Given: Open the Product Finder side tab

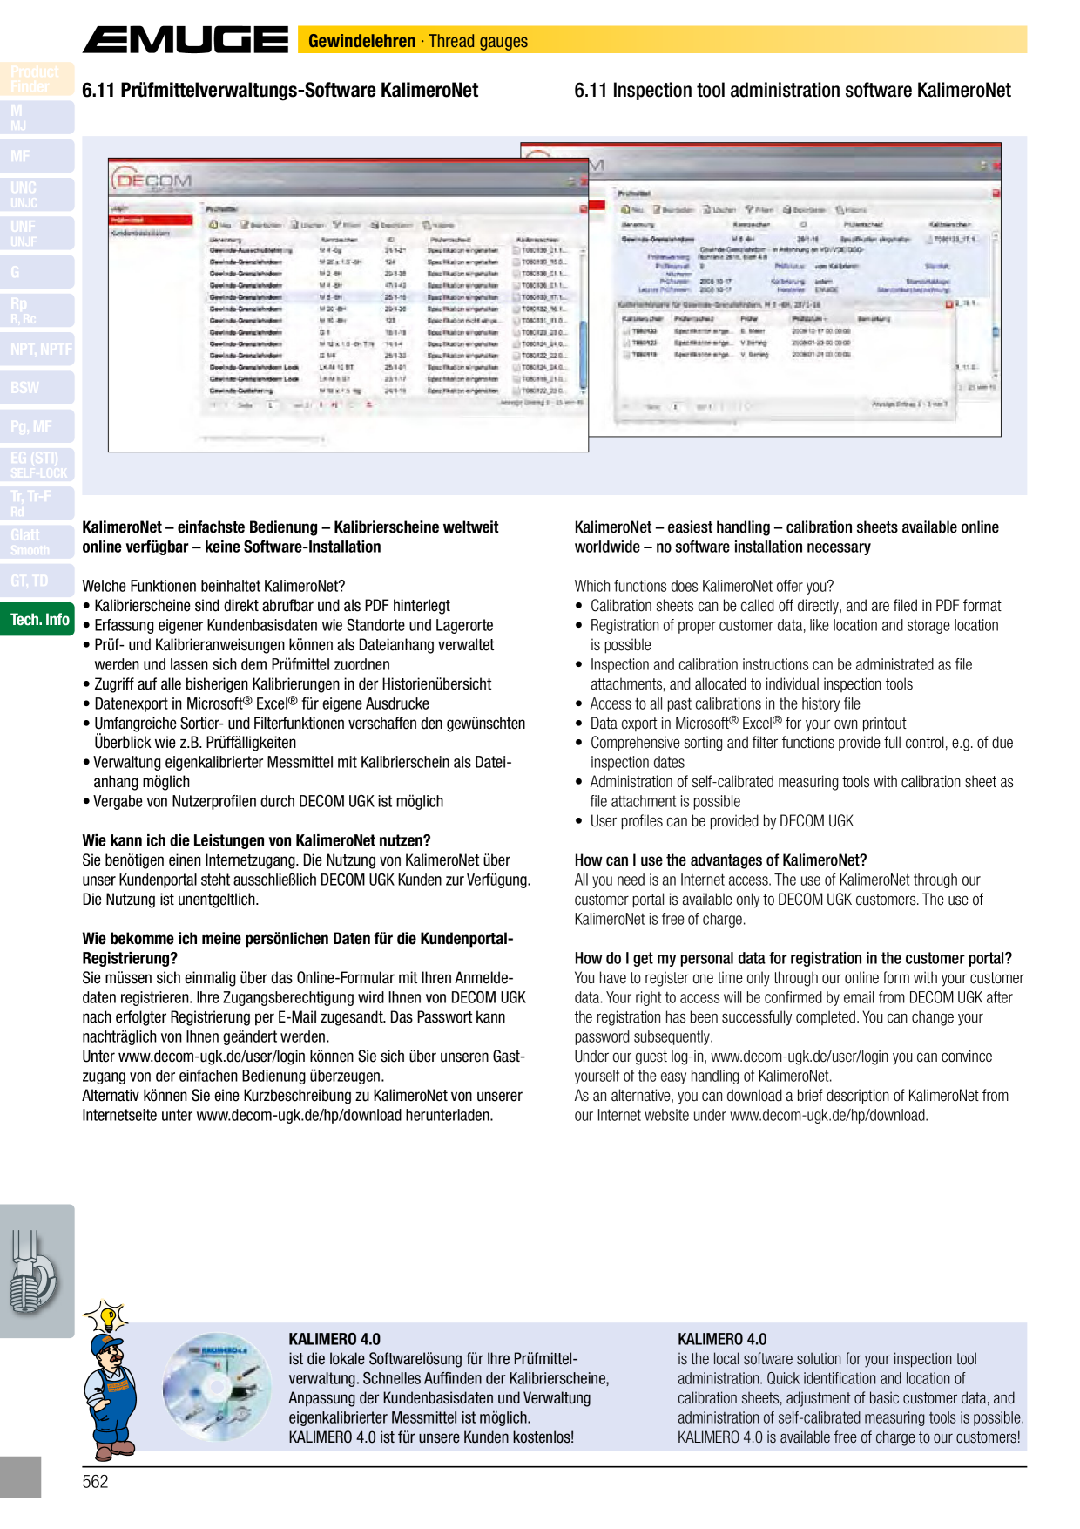Looking at the screenshot, I should tap(37, 79).
